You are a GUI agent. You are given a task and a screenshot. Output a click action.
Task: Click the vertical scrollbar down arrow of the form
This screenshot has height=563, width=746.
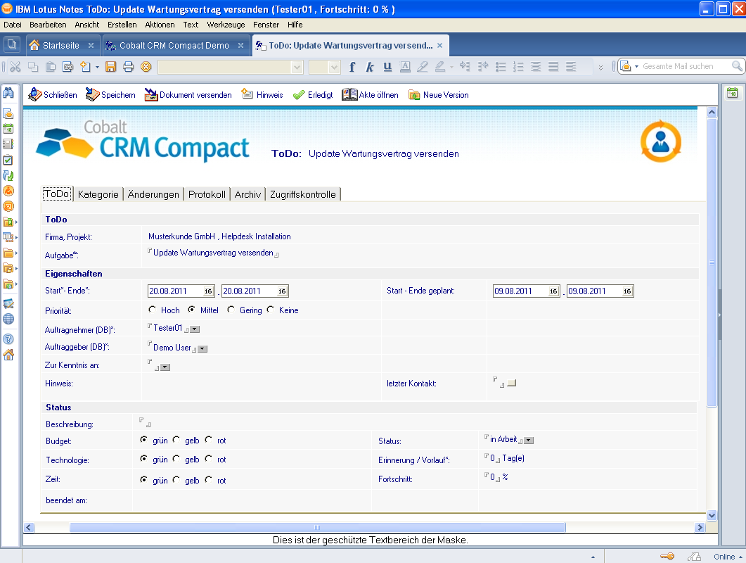coord(712,515)
